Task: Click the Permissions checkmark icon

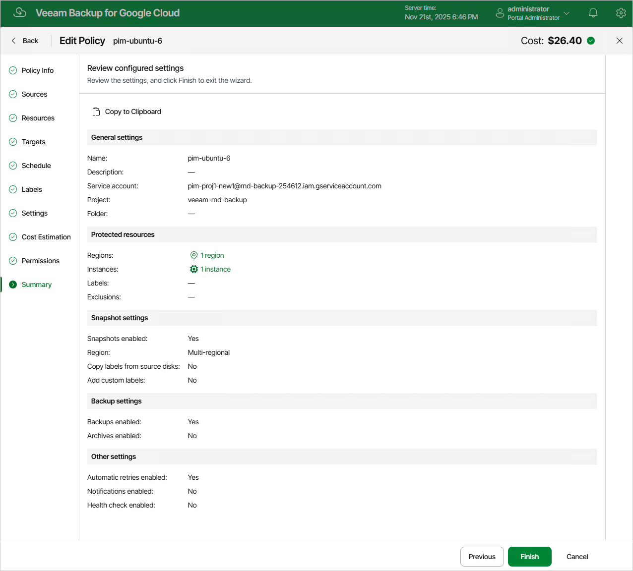Action: point(13,261)
